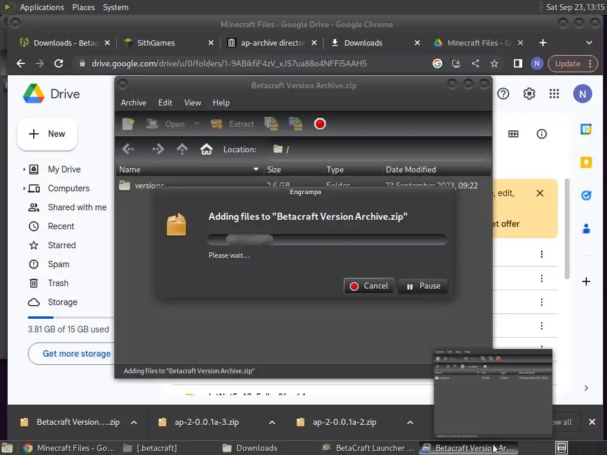Sort by Date Modified column header

(436, 169)
